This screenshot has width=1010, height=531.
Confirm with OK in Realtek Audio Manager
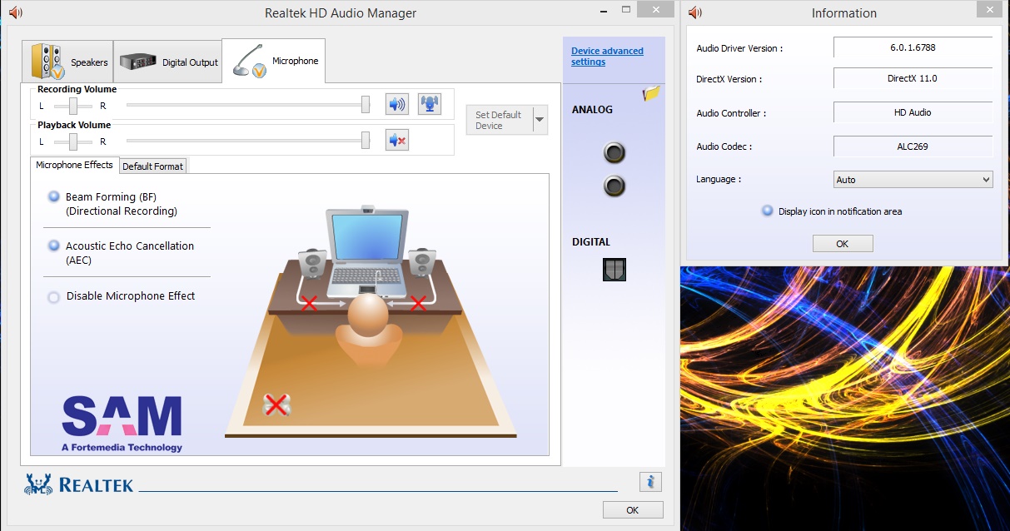633,509
